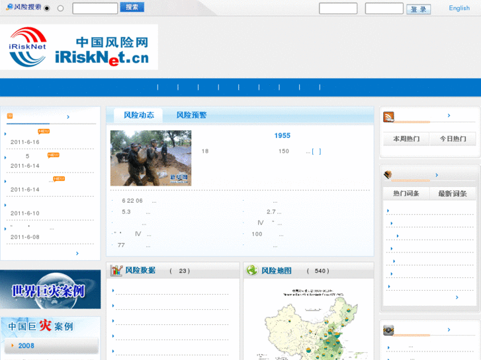Switch language via the English link

(x=459, y=8)
